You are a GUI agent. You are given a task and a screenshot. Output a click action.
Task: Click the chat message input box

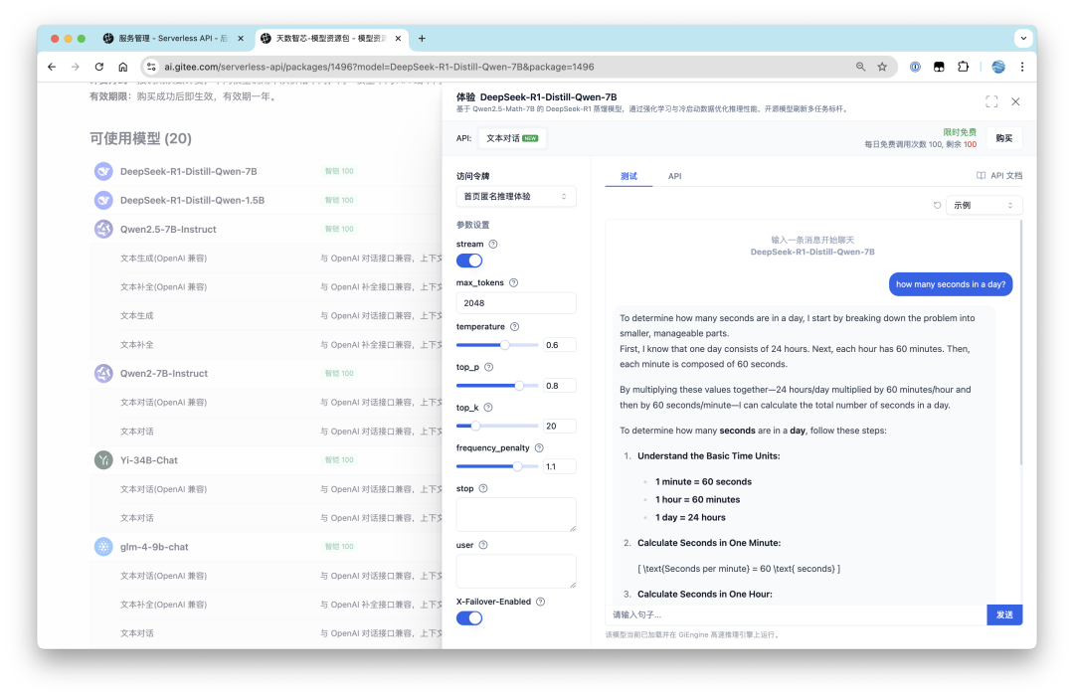[796, 615]
